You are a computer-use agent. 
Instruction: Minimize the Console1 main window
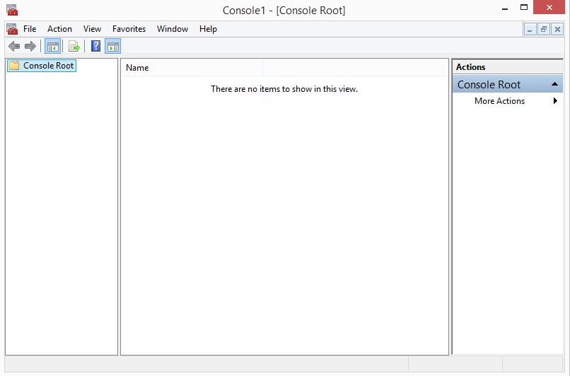(x=504, y=8)
